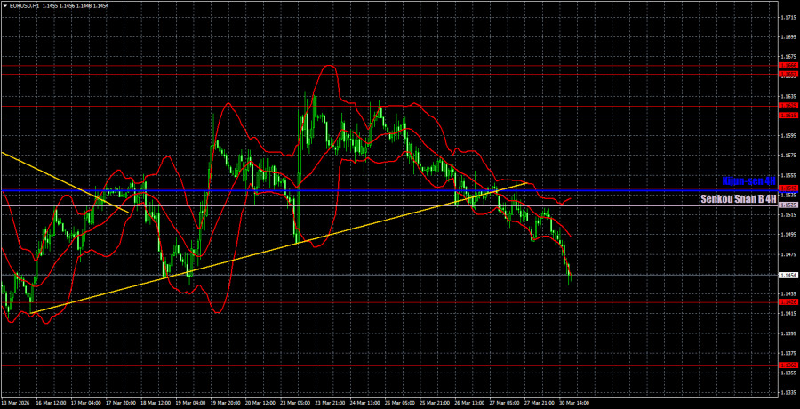
Task: Click the 1.1555 price axis label
Action: [x=788, y=175]
